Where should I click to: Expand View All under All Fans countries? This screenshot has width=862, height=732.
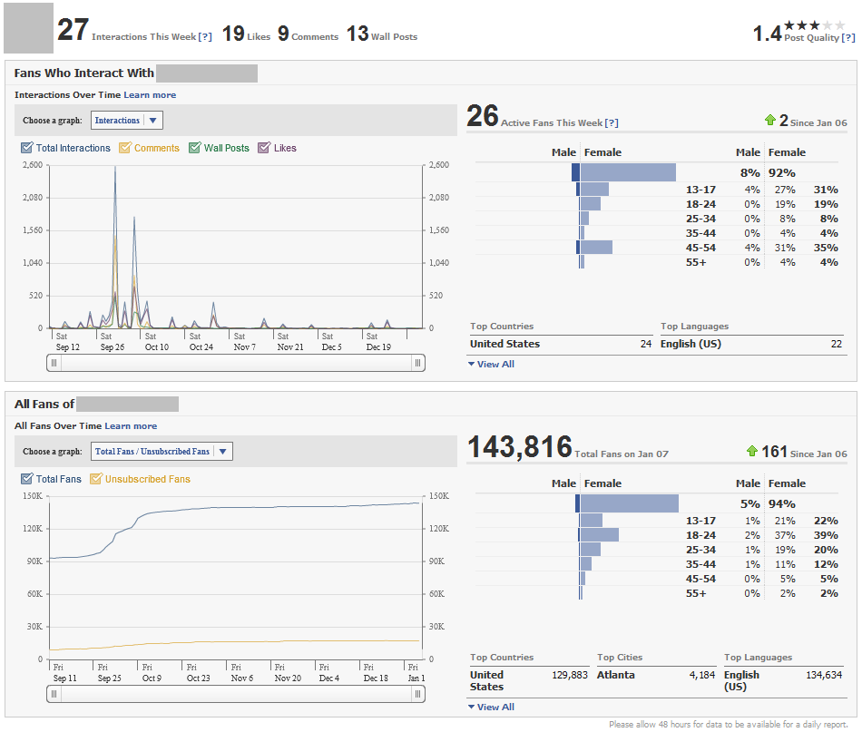pyautogui.click(x=495, y=707)
